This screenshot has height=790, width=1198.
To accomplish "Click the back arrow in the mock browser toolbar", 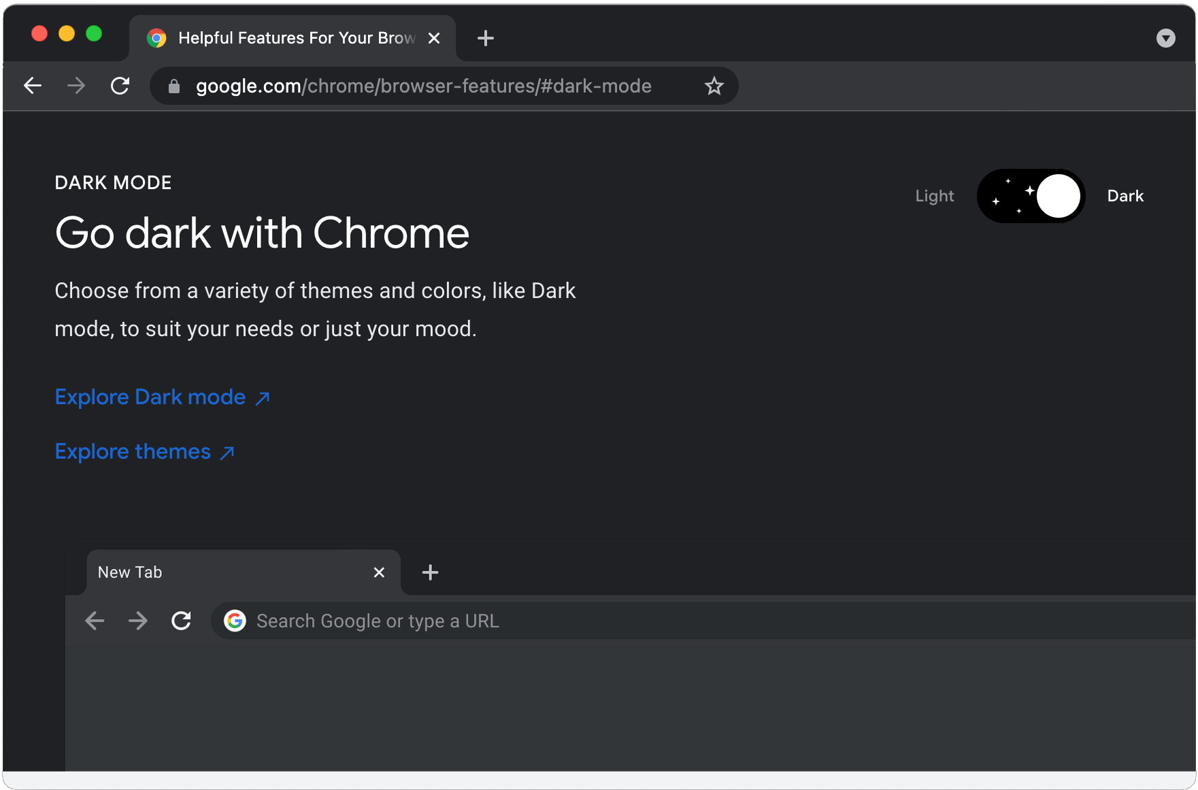I will [95, 621].
